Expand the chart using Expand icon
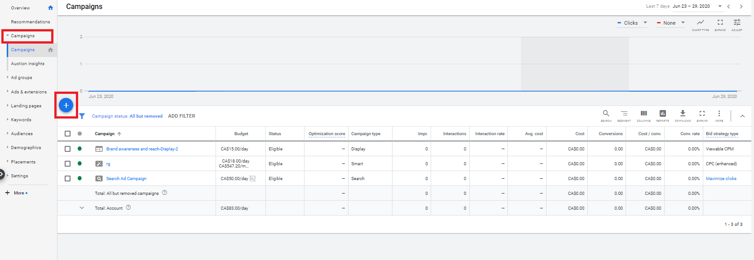The image size is (754, 260). [x=720, y=24]
